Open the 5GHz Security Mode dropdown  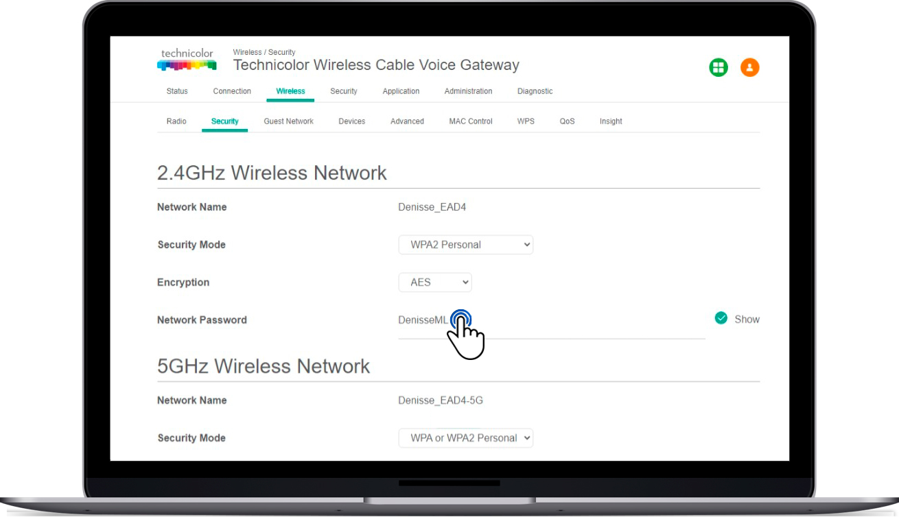click(x=466, y=438)
